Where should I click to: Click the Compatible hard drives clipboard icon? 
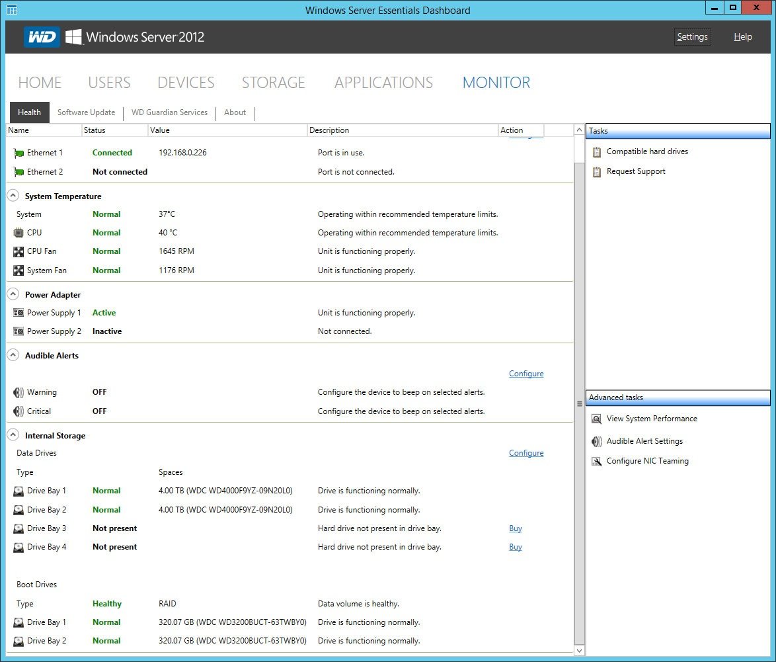point(597,152)
